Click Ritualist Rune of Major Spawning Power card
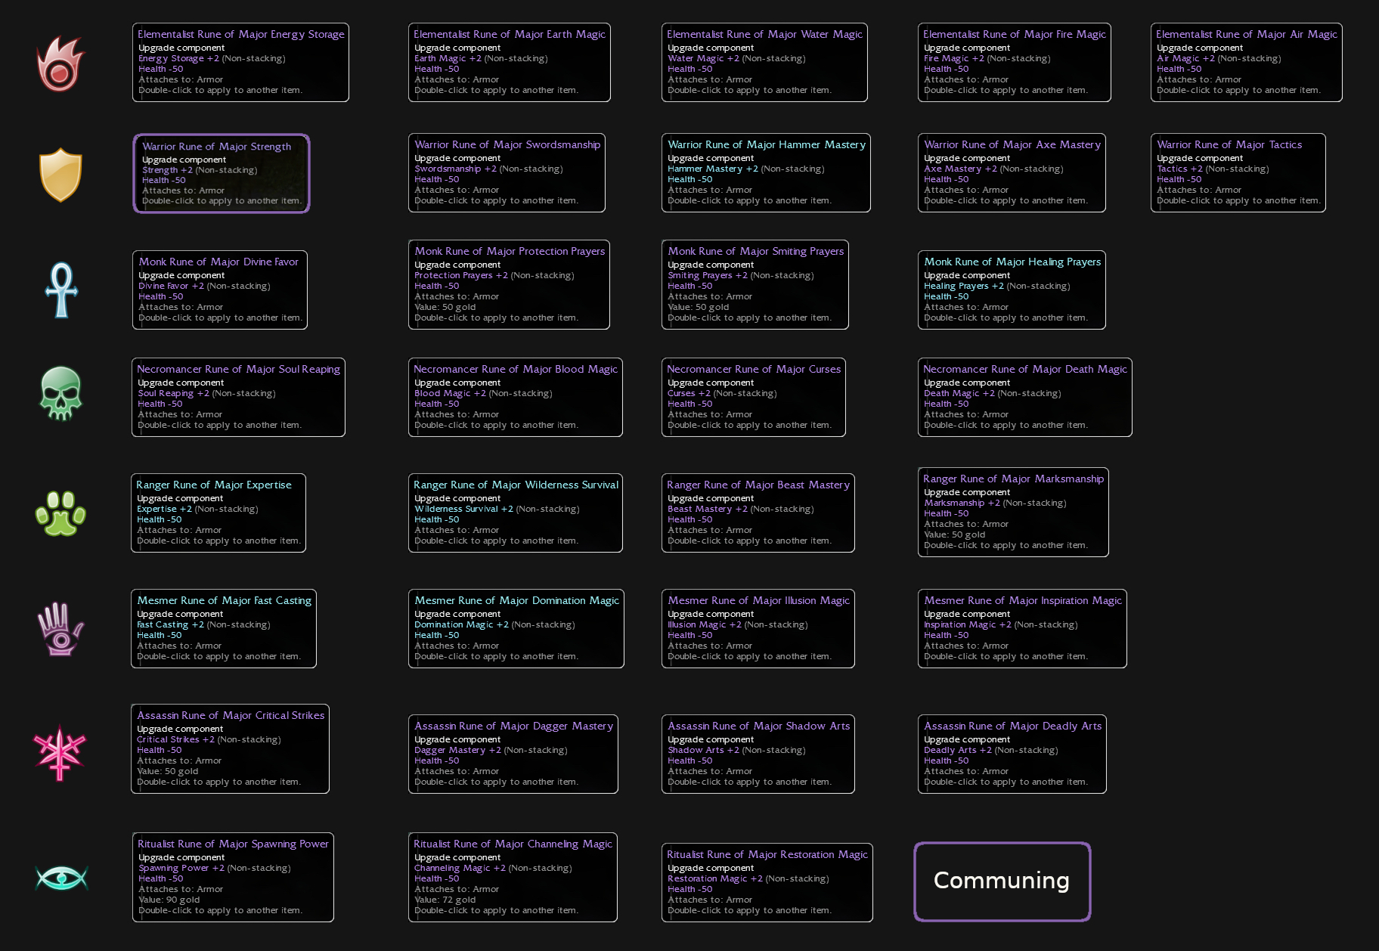This screenshot has height=951, width=1379. [x=233, y=878]
